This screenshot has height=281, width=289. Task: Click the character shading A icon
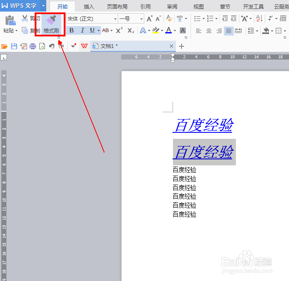pyautogui.click(x=183, y=30)
